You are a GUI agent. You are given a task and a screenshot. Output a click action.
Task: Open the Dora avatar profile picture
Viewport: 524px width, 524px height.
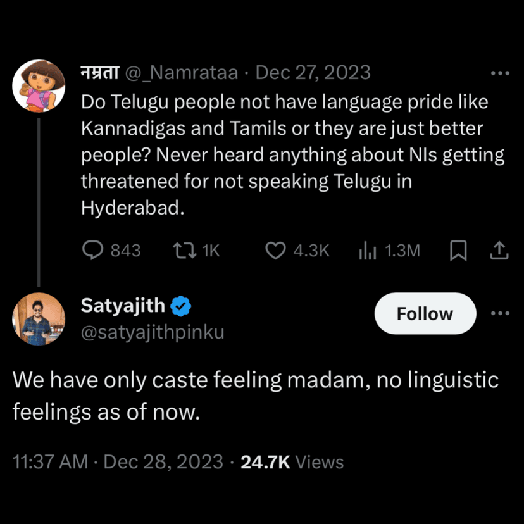click(39, 85)
